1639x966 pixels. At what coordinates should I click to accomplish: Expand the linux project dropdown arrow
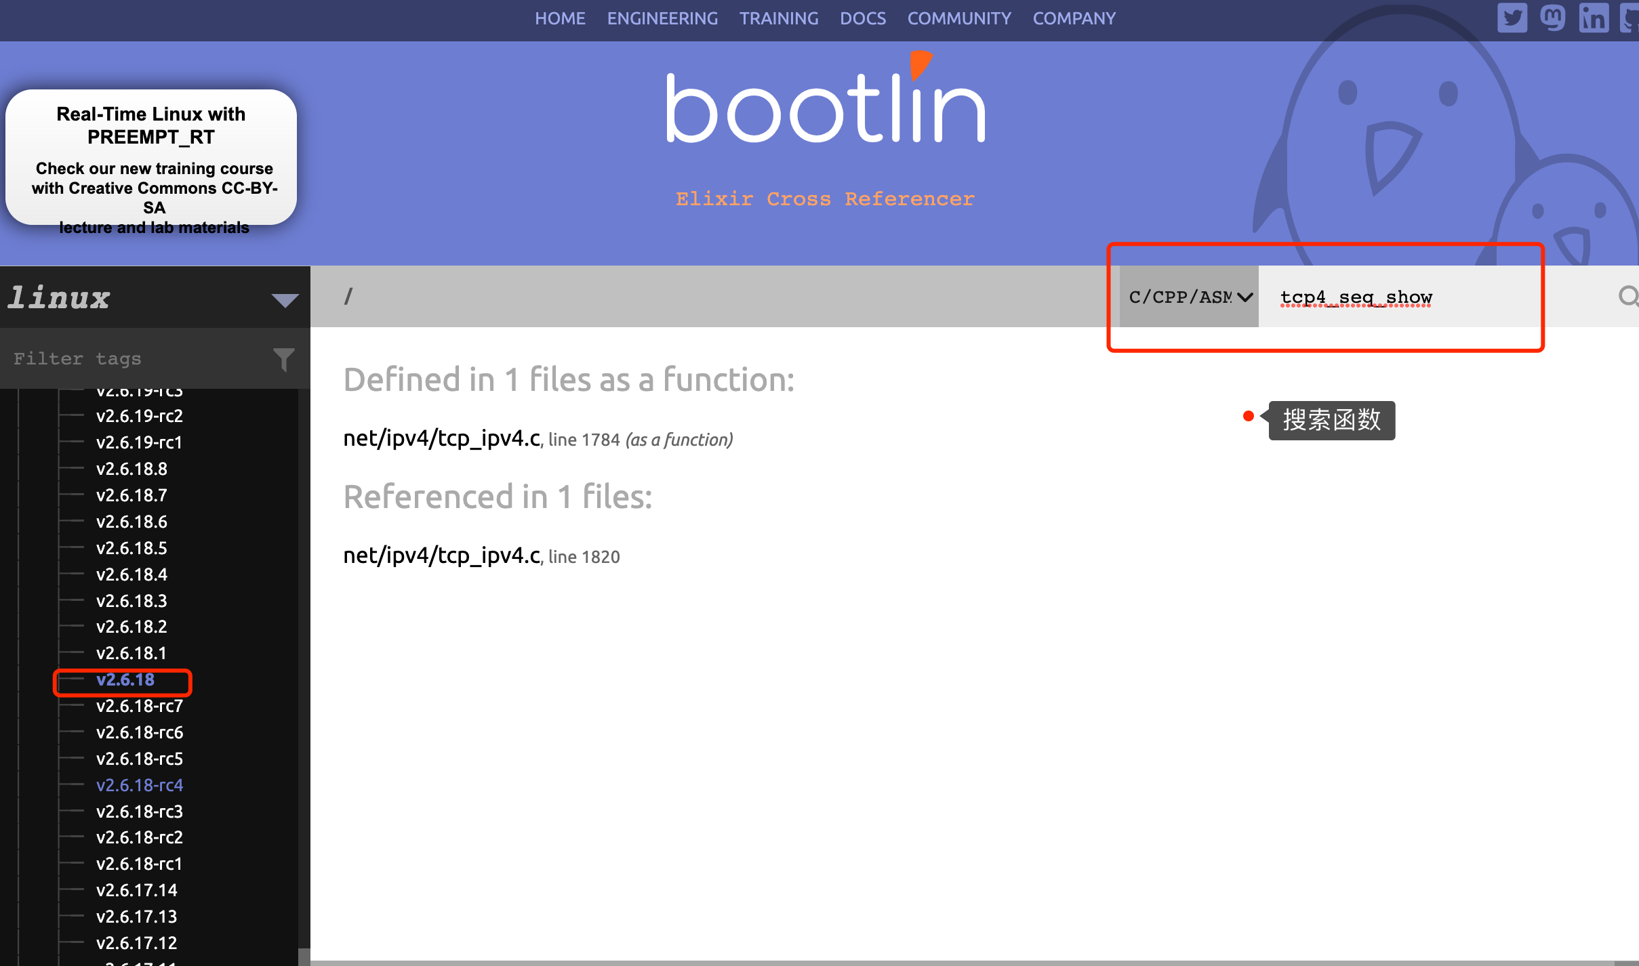click(285, 299)
